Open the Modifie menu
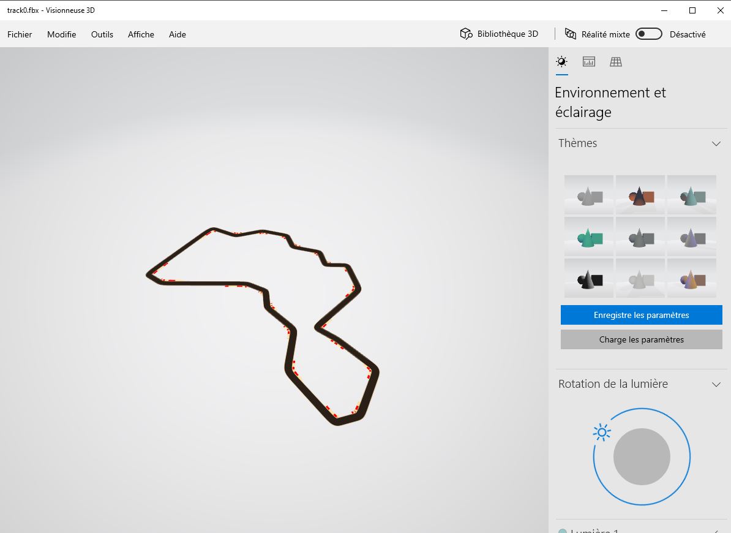 pos(62,34)
